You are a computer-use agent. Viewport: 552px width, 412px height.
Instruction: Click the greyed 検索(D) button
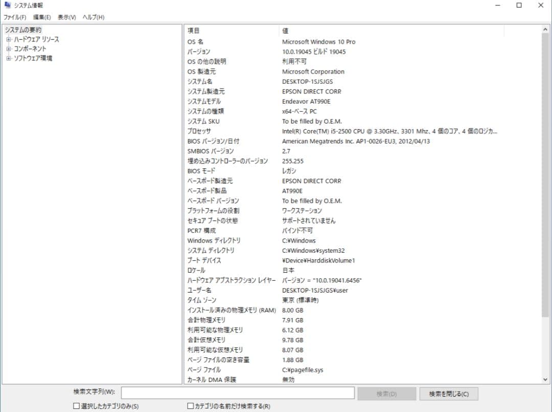tap(386, 394)
